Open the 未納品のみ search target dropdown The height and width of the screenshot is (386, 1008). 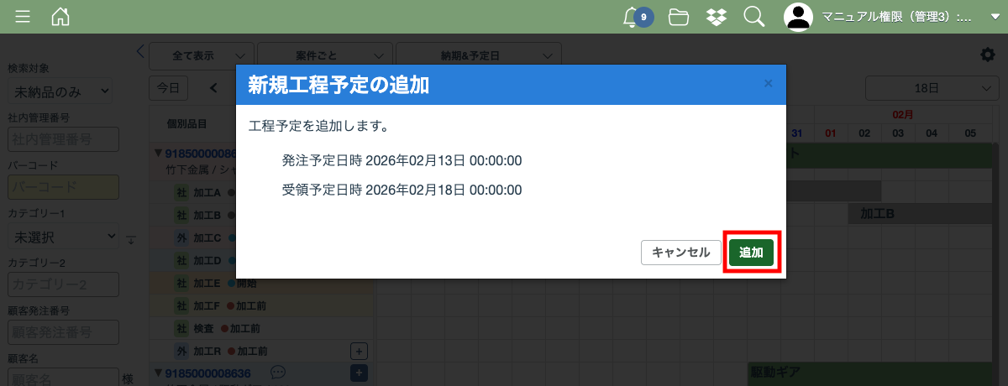click(59, 91)
